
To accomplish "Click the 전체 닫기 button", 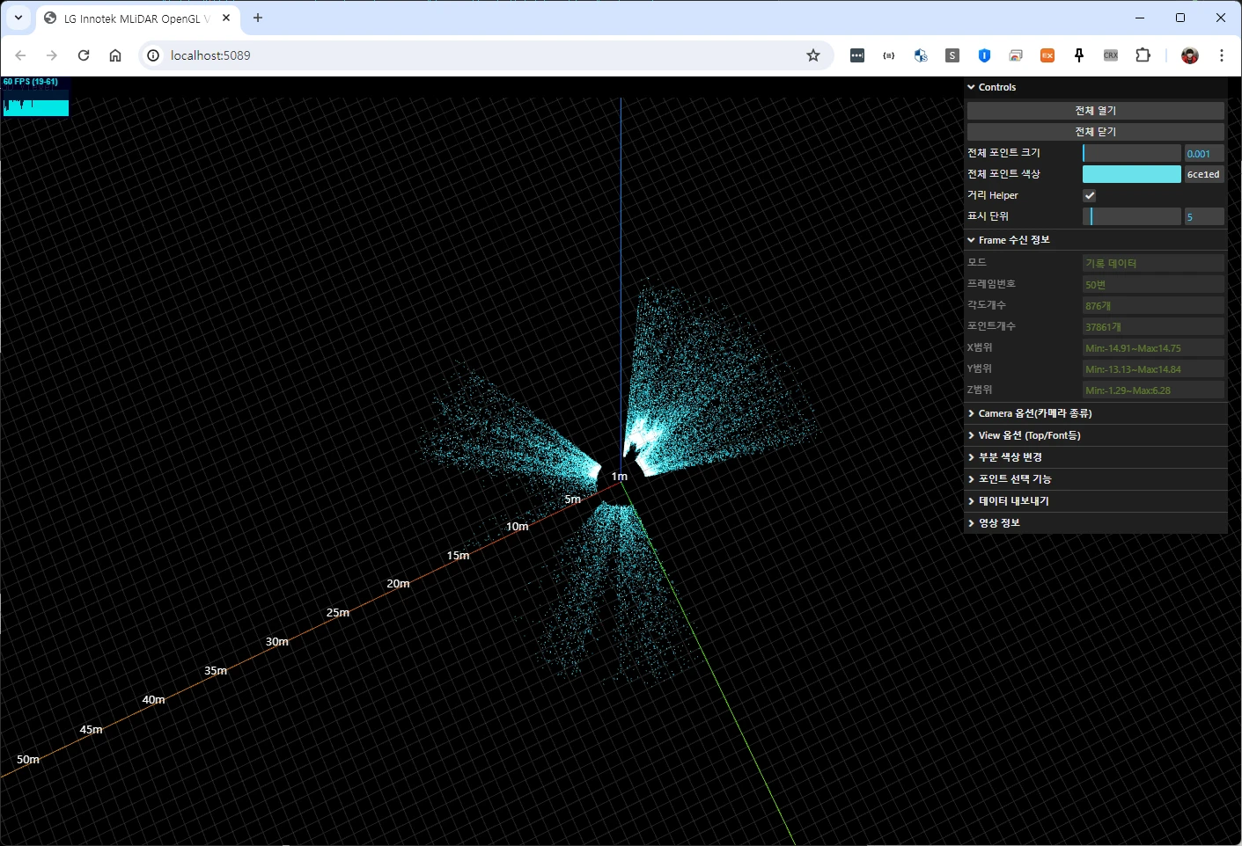I will pyautogui.click(x=1095, y=132).
